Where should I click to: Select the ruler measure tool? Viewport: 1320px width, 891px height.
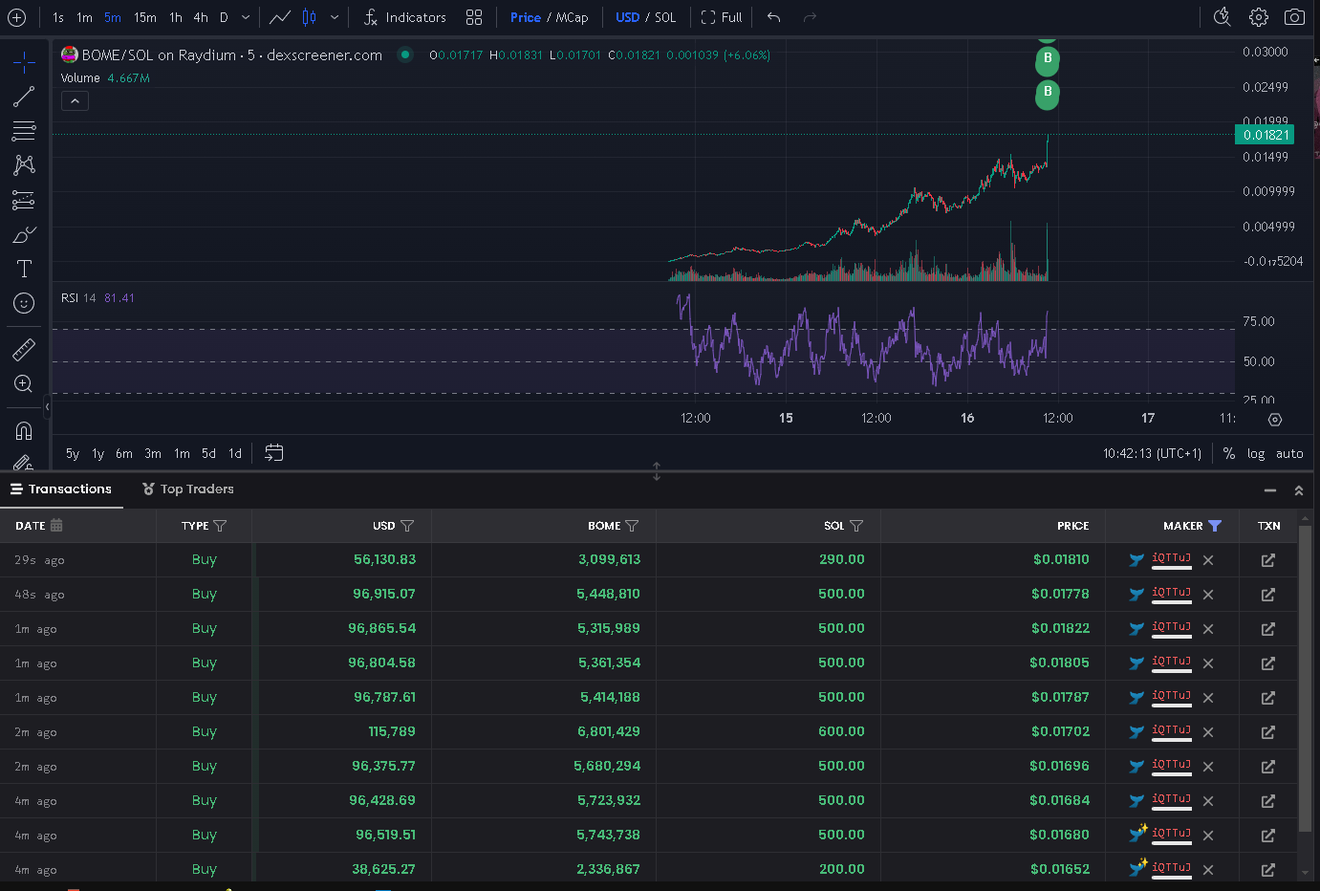point(24,350)
